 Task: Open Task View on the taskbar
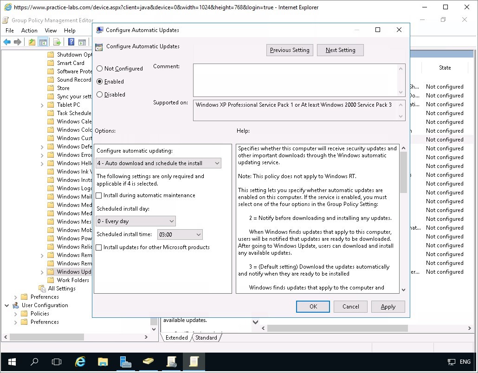click(57, 361)
